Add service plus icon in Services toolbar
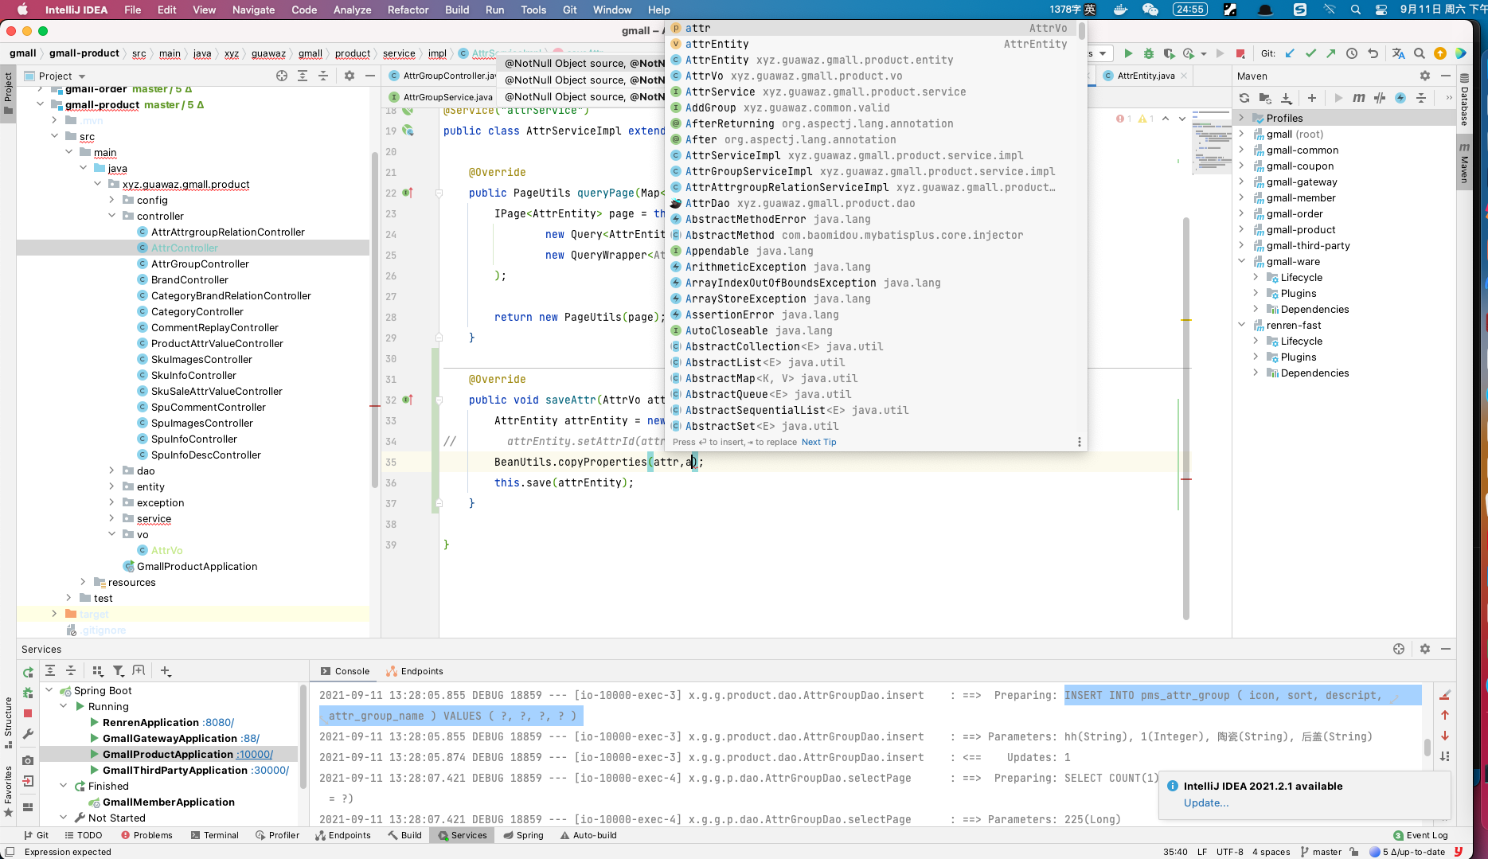1488x859 pixels. [166, 671]
